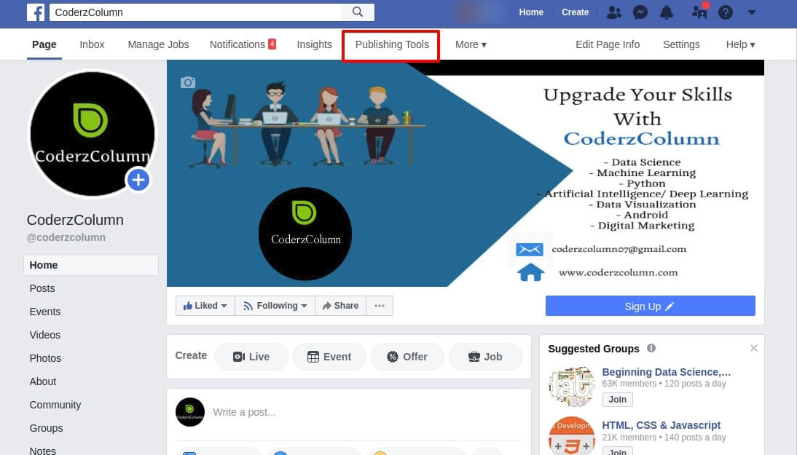Create an Offer
797x455 pixels.
pyautogui.click(x=407, y=357)
